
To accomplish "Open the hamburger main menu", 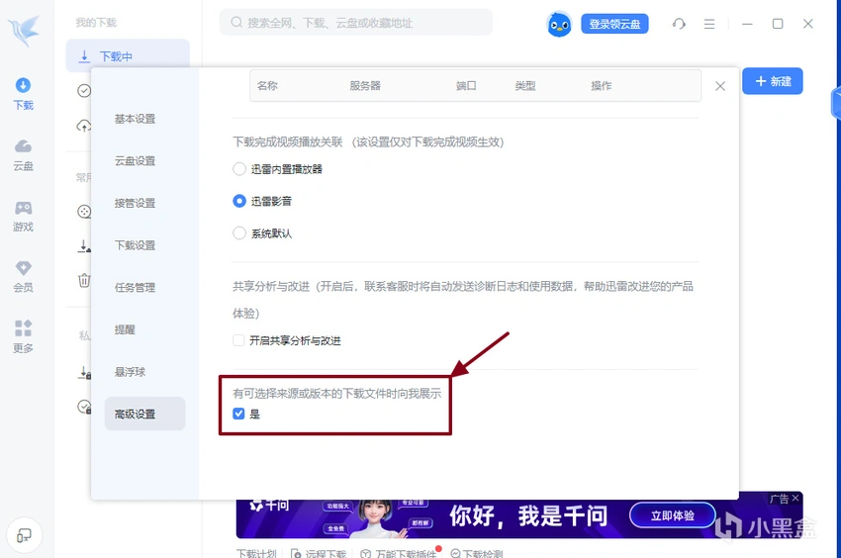I will point(709,24).
